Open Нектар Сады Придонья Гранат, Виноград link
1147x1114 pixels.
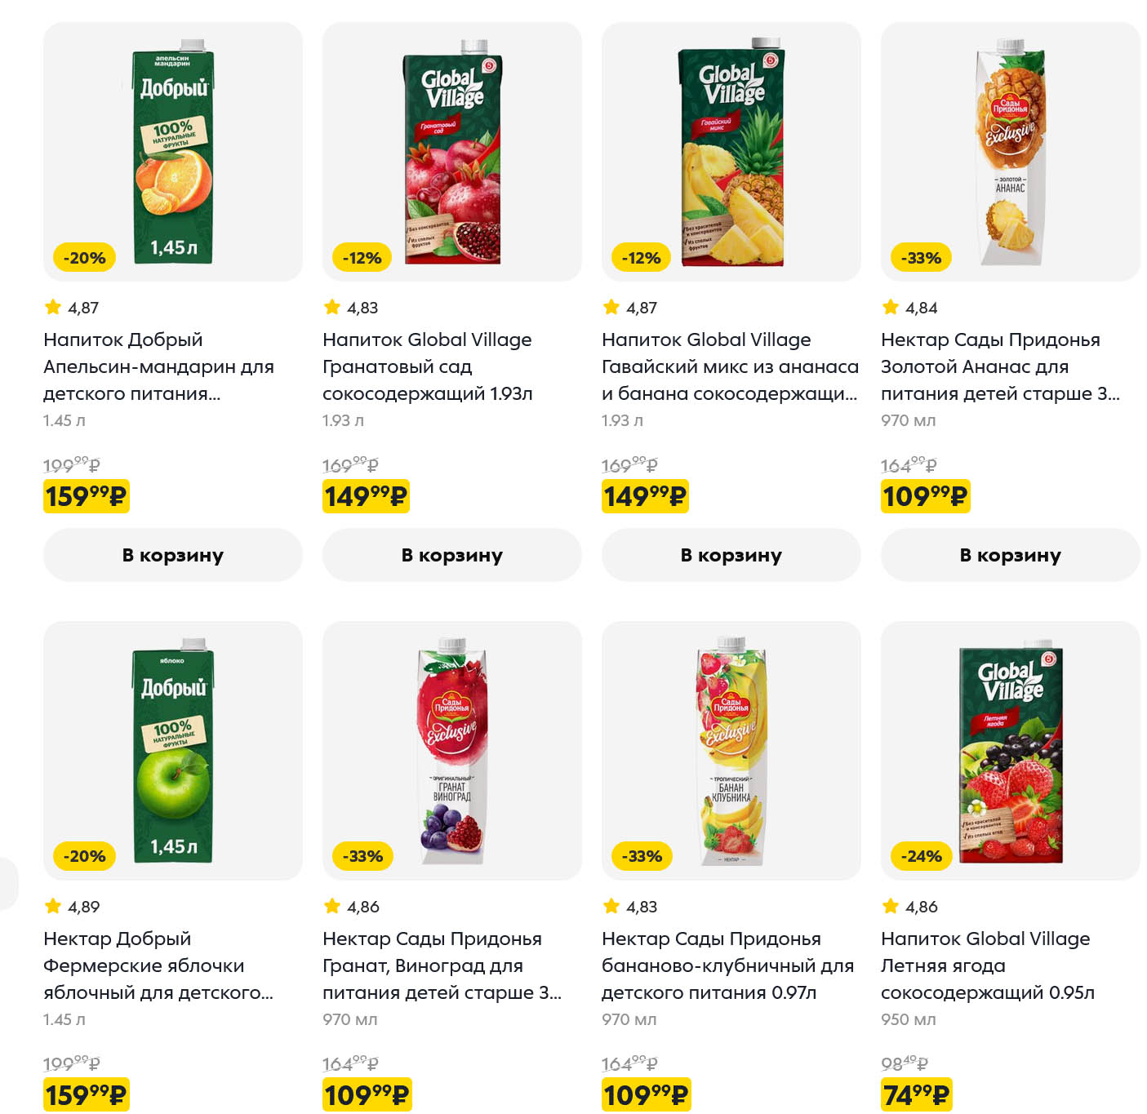coord(441,965)
